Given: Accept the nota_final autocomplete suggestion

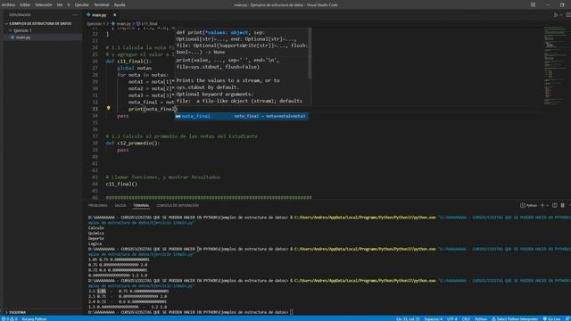Looking at the screenshot, I should 242,116.
